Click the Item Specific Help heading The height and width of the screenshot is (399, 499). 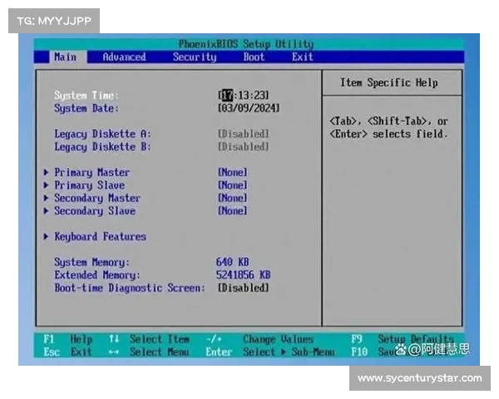389,83
